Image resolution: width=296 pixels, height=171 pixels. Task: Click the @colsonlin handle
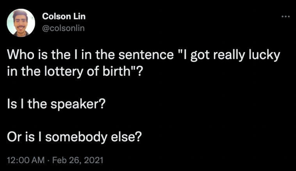click(63, 27)
